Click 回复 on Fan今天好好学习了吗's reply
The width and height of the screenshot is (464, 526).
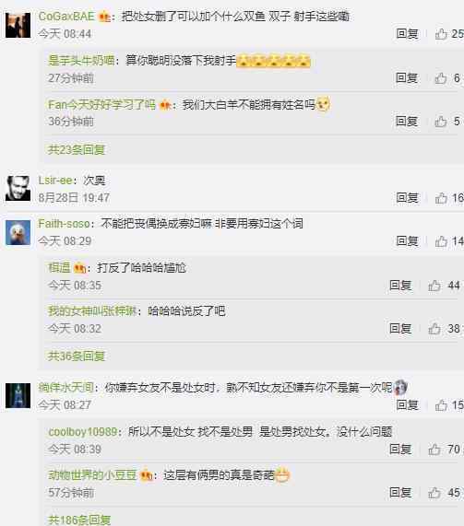point(407,121)
